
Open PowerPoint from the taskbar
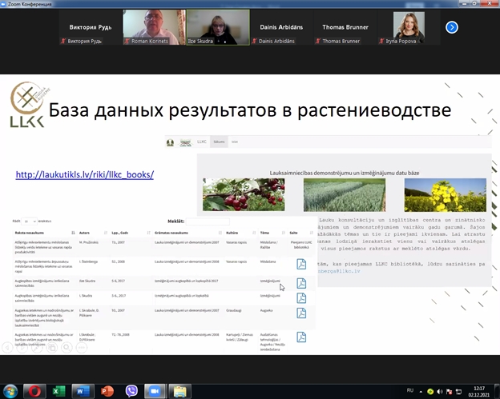click(107, 391)
